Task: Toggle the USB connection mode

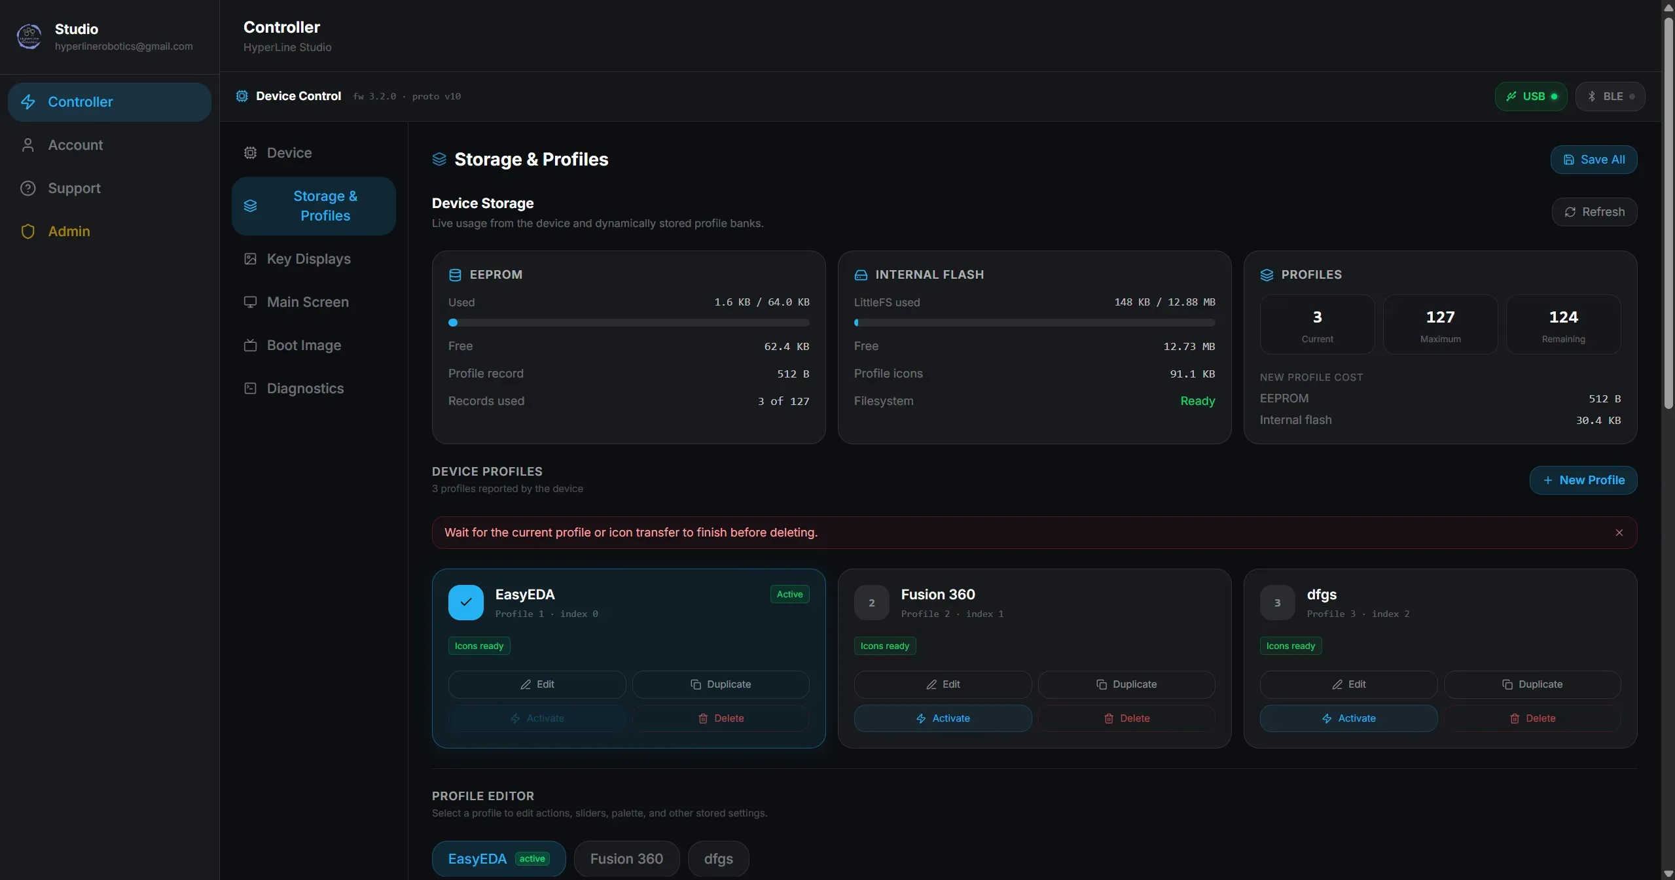Action: coord(1530,96)
